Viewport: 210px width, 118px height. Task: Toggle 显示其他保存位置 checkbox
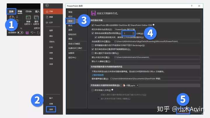click(x=92, y=49)
